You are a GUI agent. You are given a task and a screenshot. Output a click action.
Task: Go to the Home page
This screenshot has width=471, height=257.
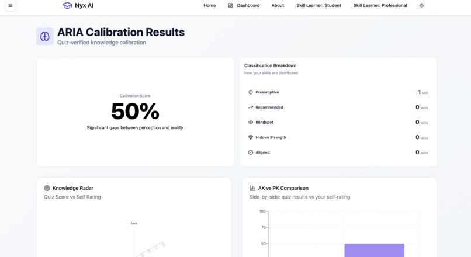point(210,5)
